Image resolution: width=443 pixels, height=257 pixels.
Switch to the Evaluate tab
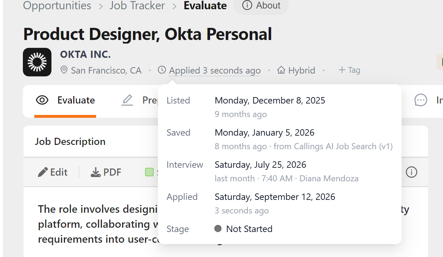click(65, 100)
